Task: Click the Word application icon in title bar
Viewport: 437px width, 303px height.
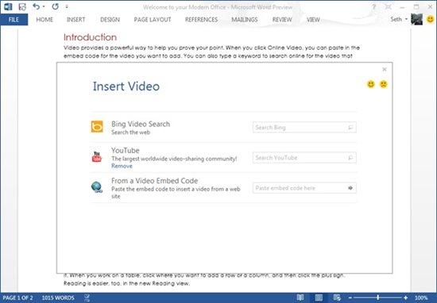Action: pyautogui.click(x=8, y=6)
